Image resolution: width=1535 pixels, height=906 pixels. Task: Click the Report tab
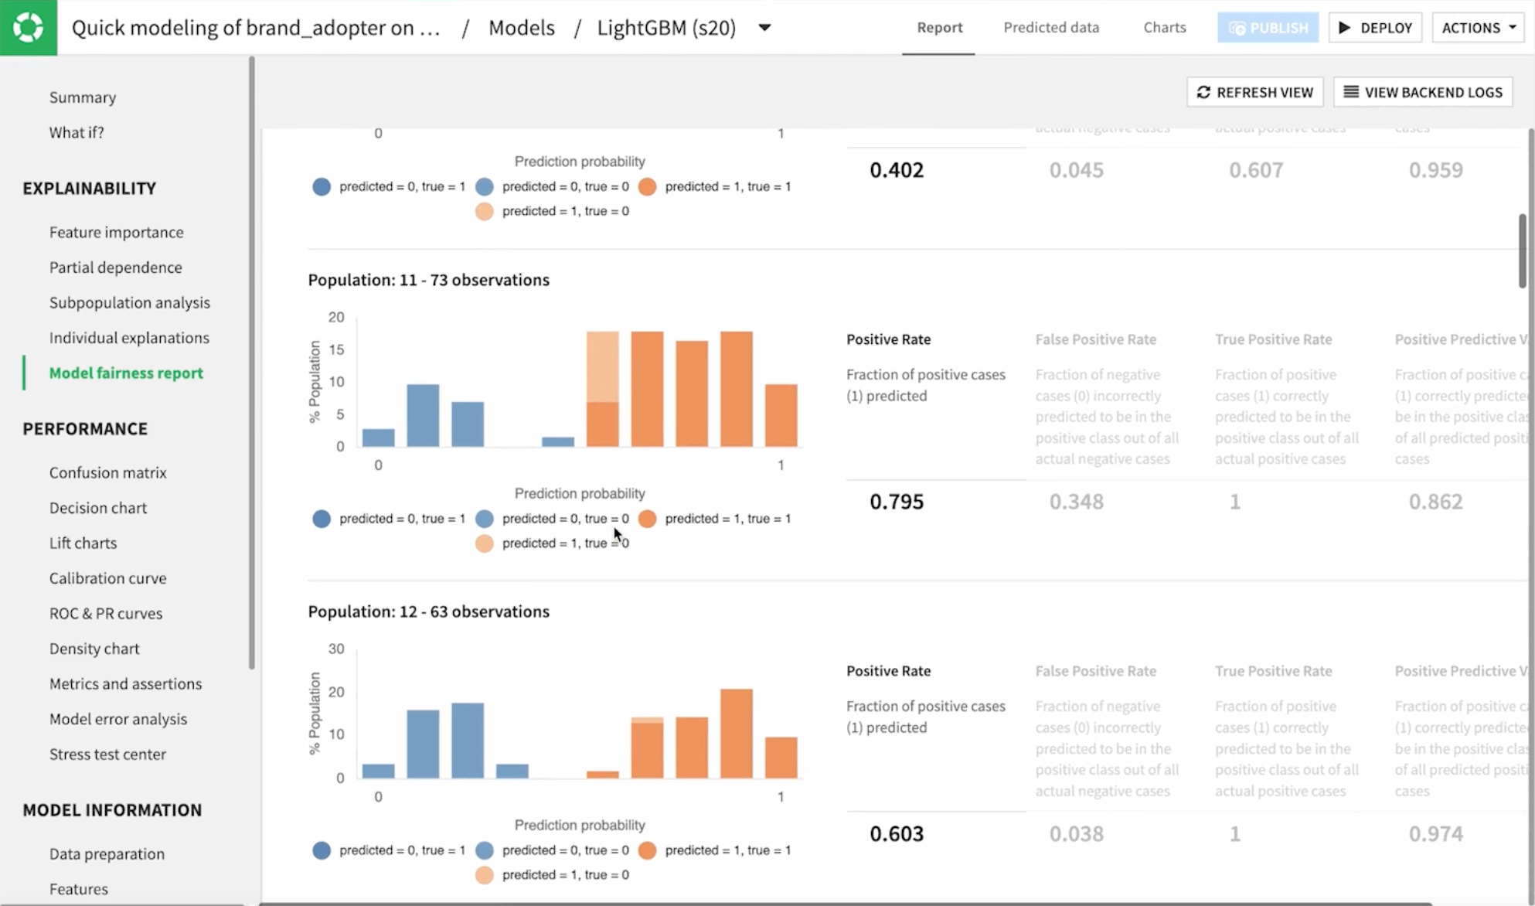coord(938,27)
